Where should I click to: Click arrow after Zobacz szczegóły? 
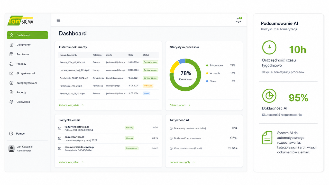point(194,162)
